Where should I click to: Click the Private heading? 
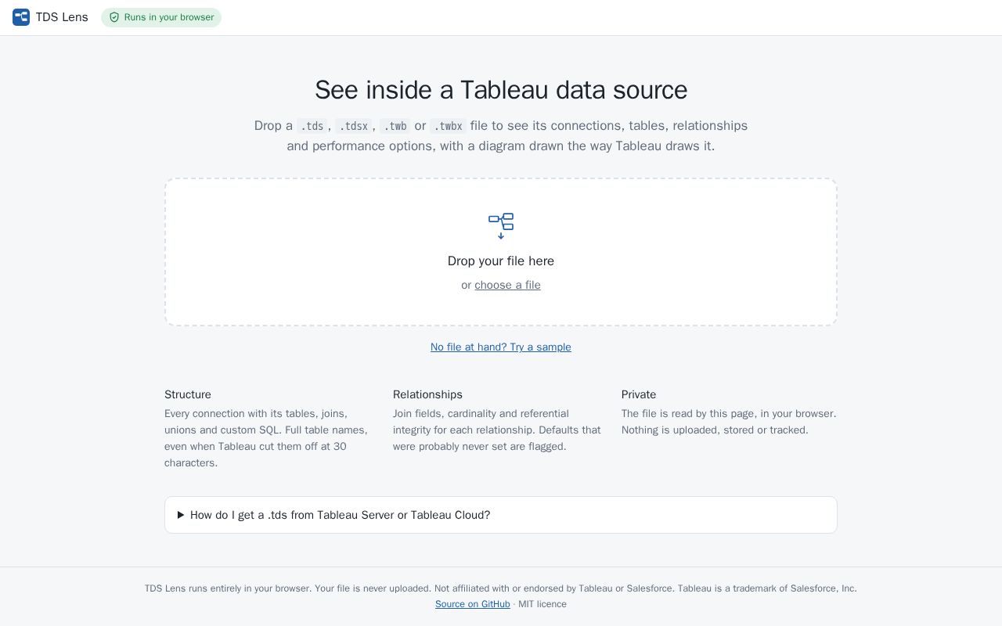click(x=639, y=394)
